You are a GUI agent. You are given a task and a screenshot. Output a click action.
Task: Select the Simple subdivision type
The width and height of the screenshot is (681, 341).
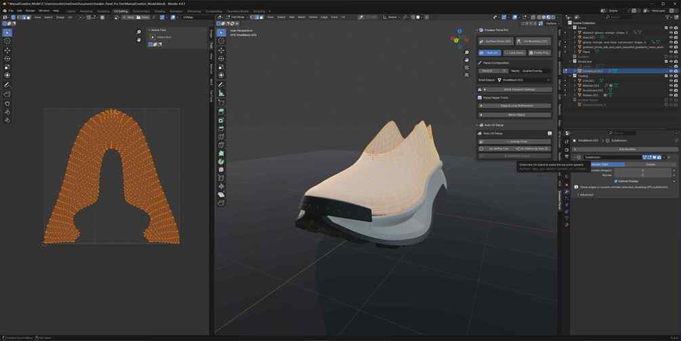[x=650, y=164]
